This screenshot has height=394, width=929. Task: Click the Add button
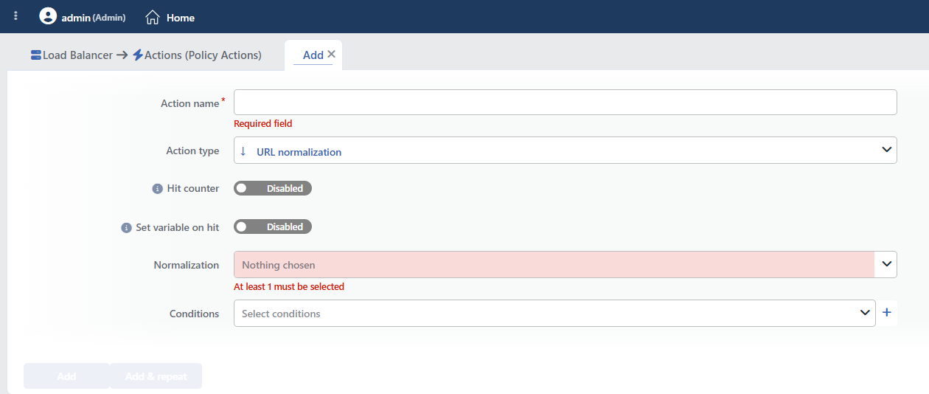(x=66, y=376)
